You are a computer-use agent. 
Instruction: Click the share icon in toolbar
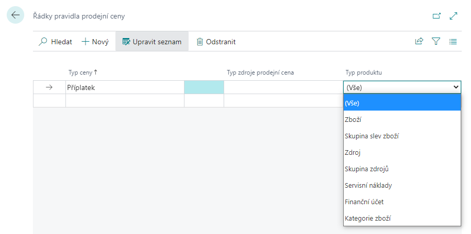click(419, 42)
